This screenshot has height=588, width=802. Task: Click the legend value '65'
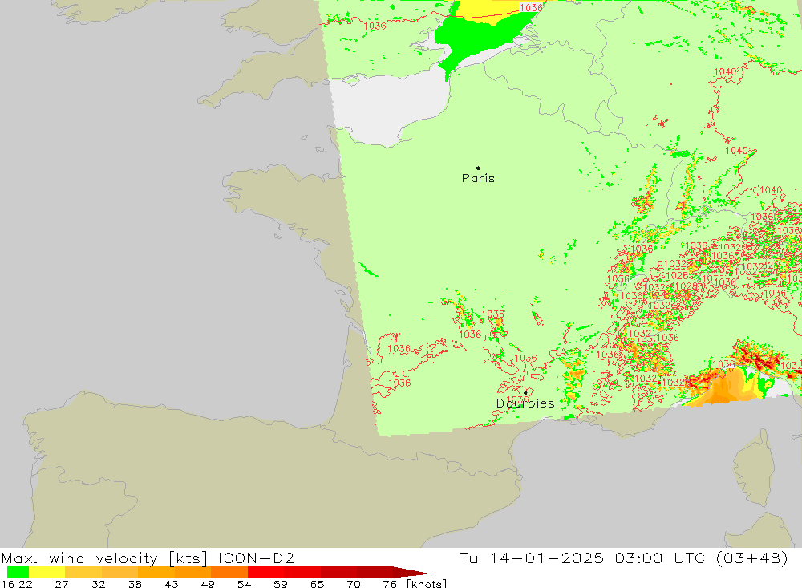coord(317,583)
